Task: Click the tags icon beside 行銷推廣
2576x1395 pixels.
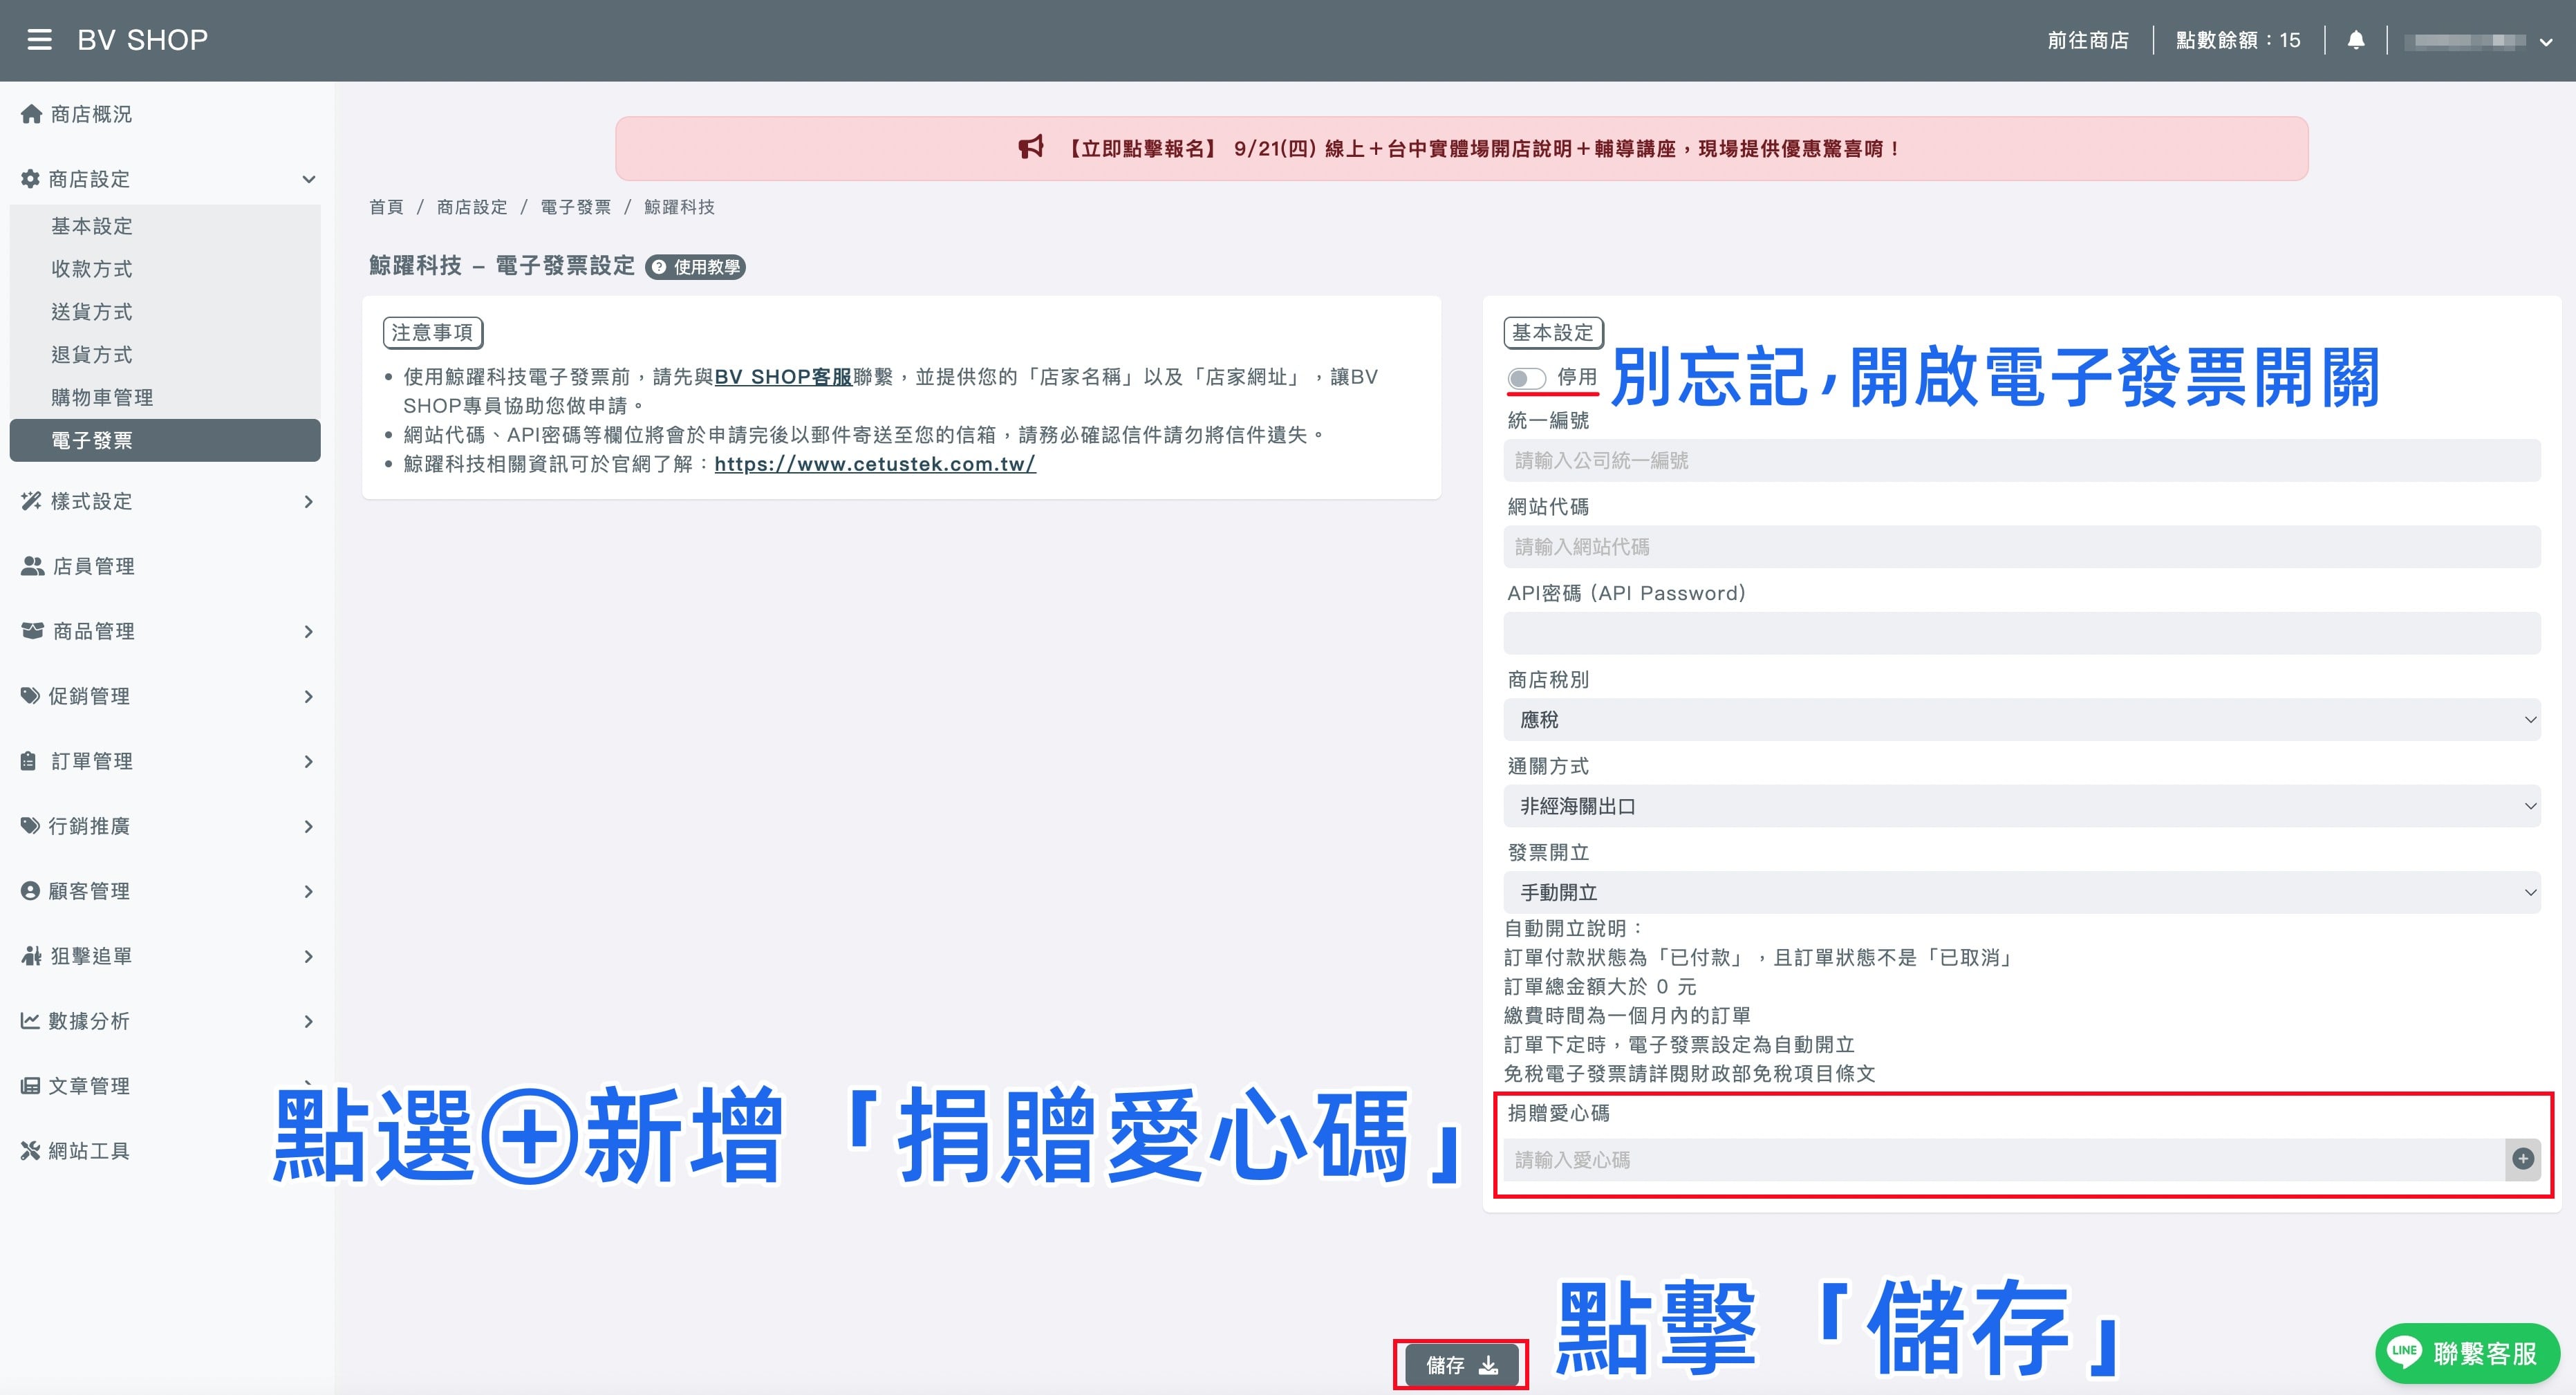Action: (30, 826)
